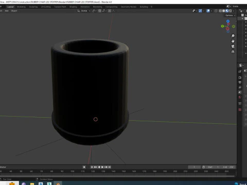Image resolution: width=247 pixels, height=185 pixels.
Task: Expand the viewport sidebar arrow
Action: 236,22
